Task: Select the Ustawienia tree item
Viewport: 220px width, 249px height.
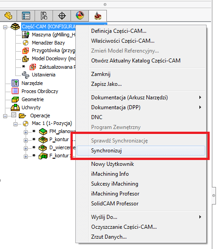Action: (x=44, y=75)
